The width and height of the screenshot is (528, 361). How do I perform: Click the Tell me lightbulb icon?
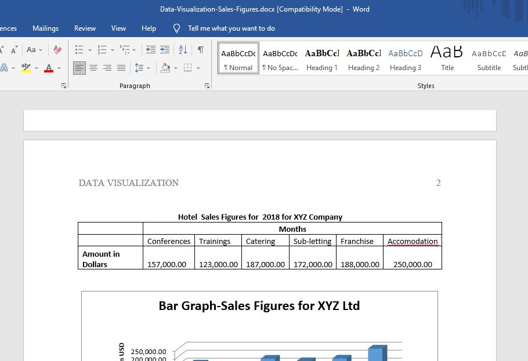[176, 28]
